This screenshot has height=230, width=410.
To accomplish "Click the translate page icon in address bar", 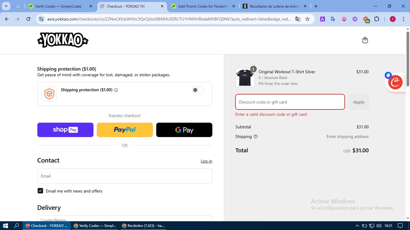I will point(298,19).
